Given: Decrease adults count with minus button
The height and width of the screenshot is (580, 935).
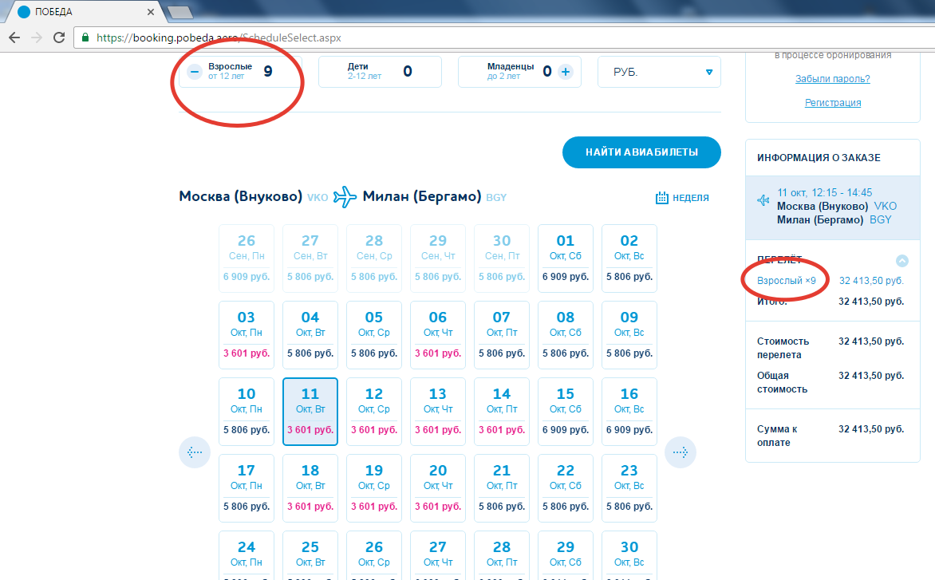Looking at the screenshot, I should pyautogui.click(x=195, y=72).
